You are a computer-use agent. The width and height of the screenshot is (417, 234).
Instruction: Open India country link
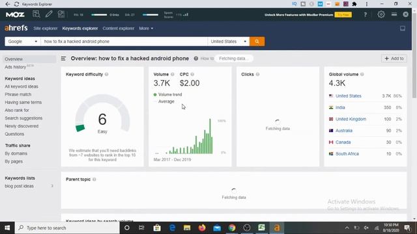coord(340,107)
